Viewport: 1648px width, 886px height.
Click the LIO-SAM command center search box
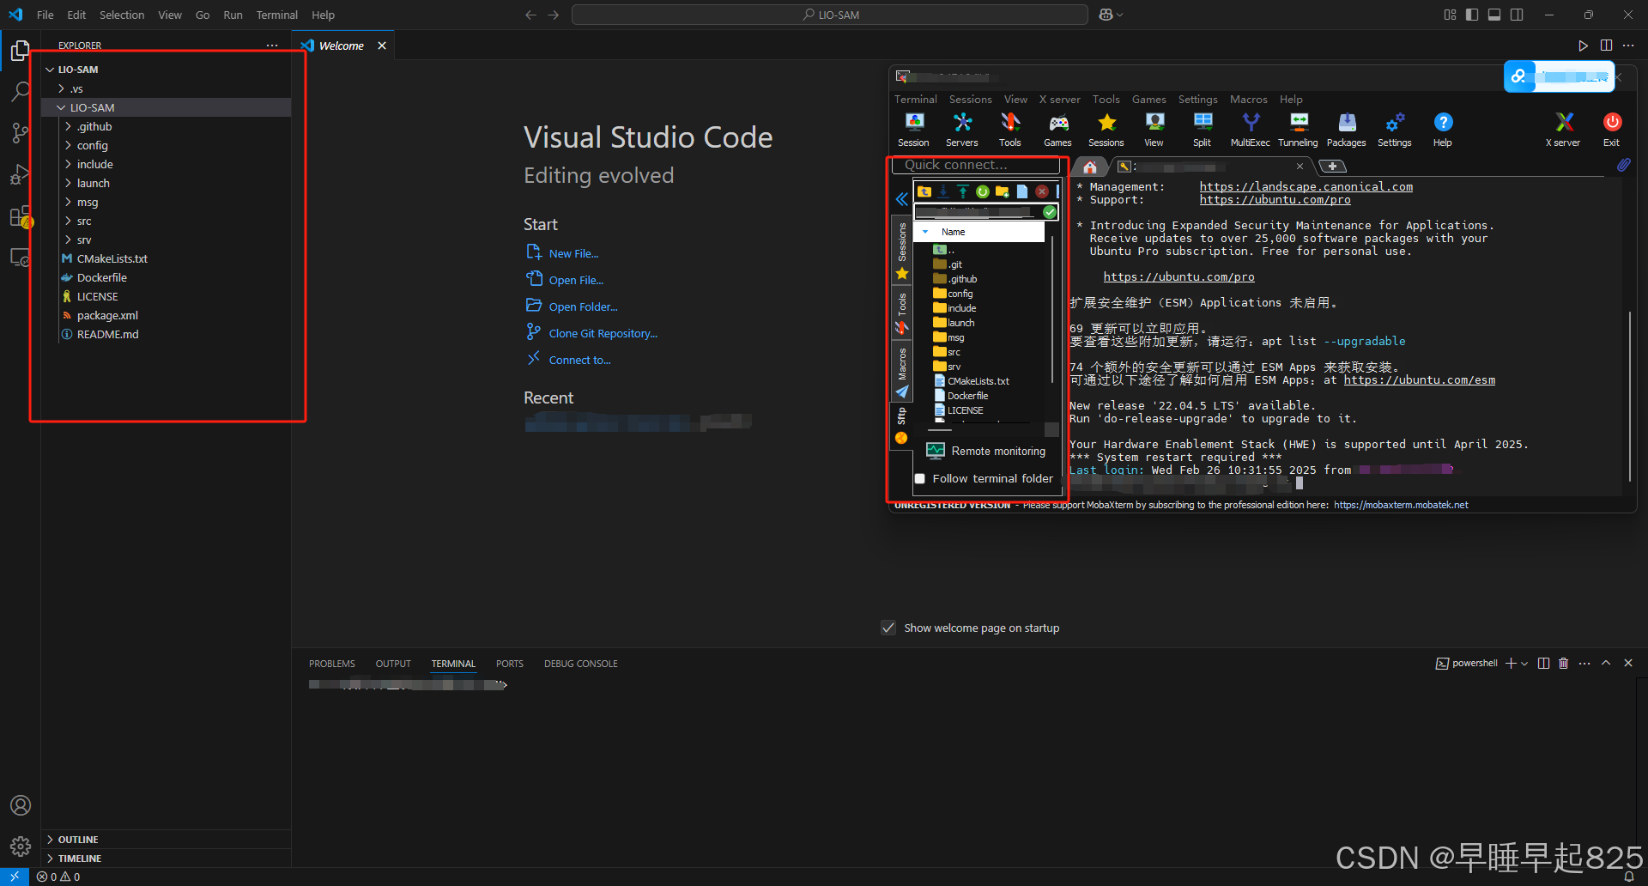click(x=829, y=15)
